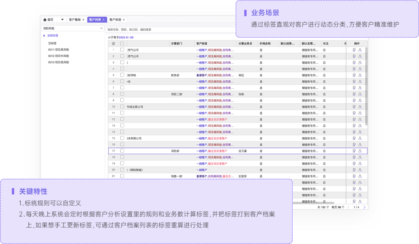The width and height of the screenshot is (419, 244).
Task: Click the user icon in row 8
Action: 360,94
